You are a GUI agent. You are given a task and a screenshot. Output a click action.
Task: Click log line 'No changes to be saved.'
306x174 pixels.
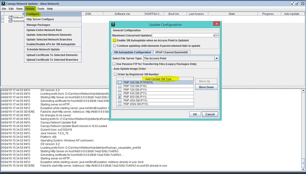click(55, 116)
